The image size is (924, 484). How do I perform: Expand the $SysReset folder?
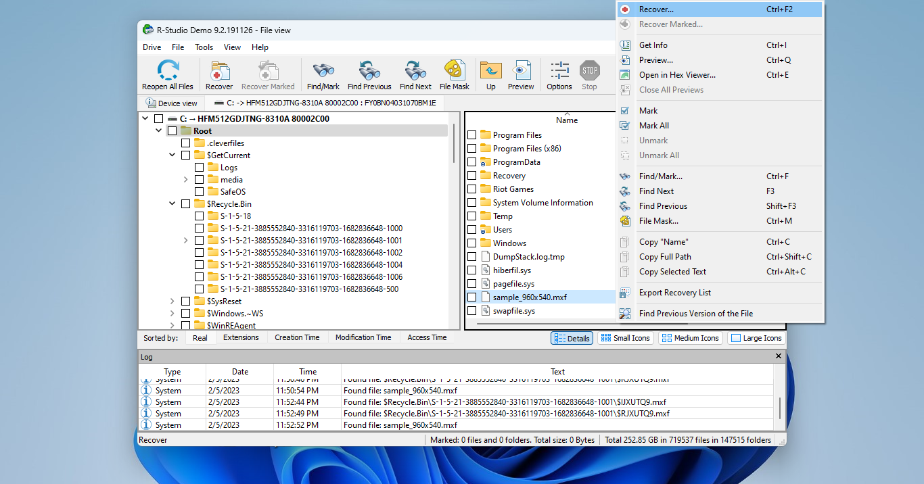click(x=172, y=301)
